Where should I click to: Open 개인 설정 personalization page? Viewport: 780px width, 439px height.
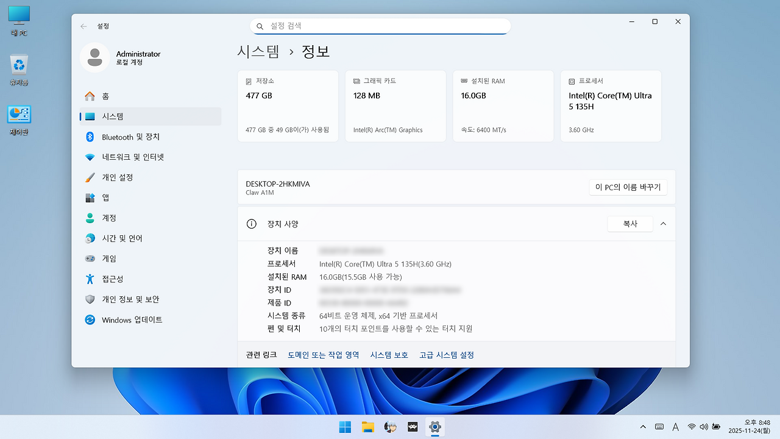pos(151,177)
